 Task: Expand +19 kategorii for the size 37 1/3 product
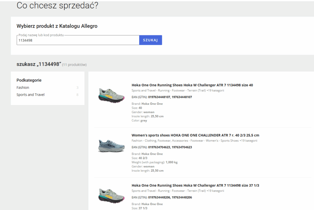(x=215, y=191)
